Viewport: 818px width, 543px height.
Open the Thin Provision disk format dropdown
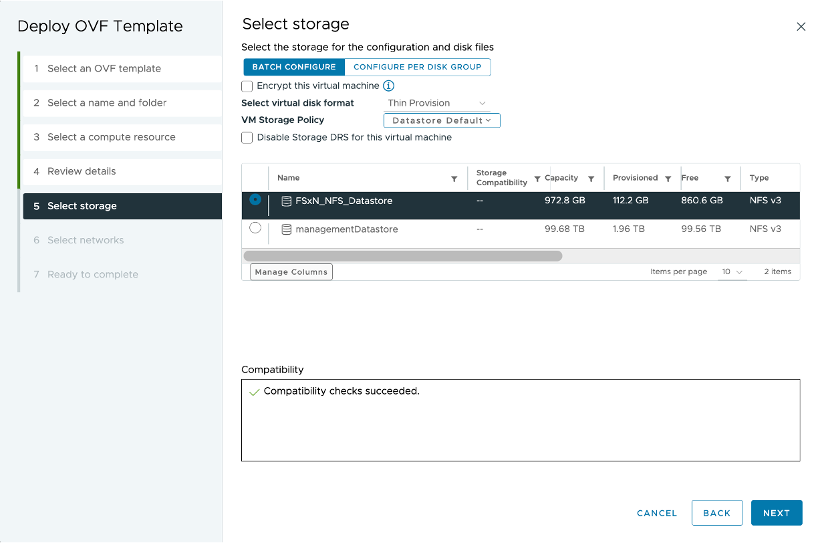tap(437, 104)
